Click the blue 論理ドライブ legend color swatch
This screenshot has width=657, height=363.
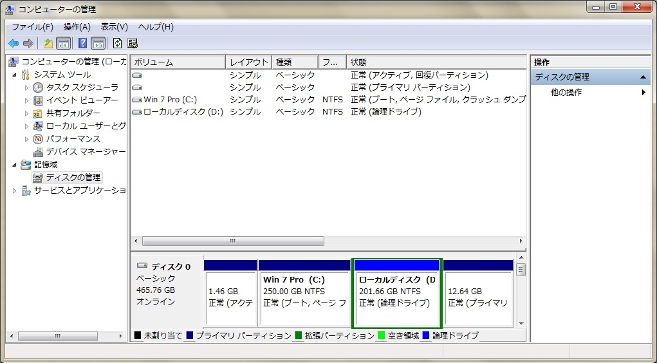(x=426, y=336)
